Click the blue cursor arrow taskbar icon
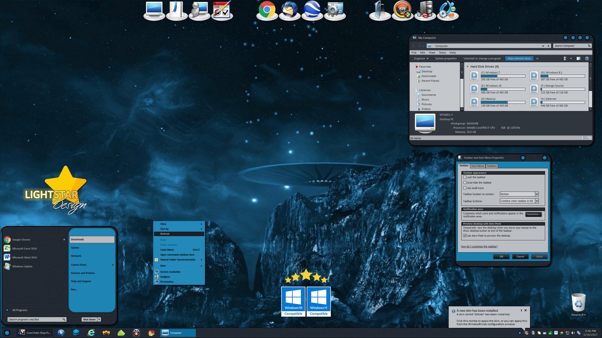Image resolution: width=602 pixels, height=338 pixels. click(61, 333)
